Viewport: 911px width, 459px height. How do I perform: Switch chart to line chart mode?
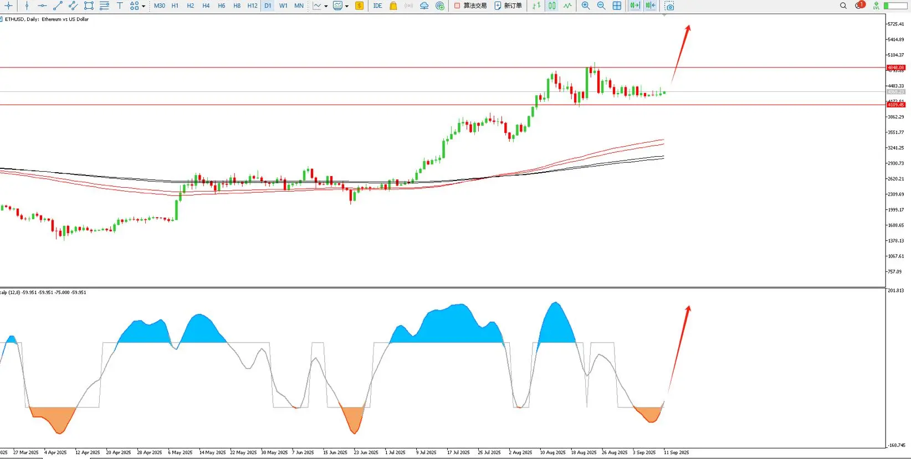tap(567, 6)
